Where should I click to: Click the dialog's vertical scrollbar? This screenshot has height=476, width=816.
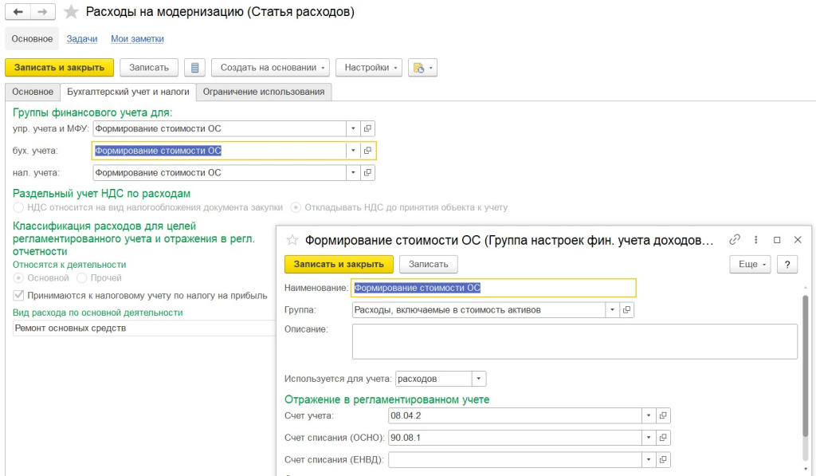coord(806,364)
